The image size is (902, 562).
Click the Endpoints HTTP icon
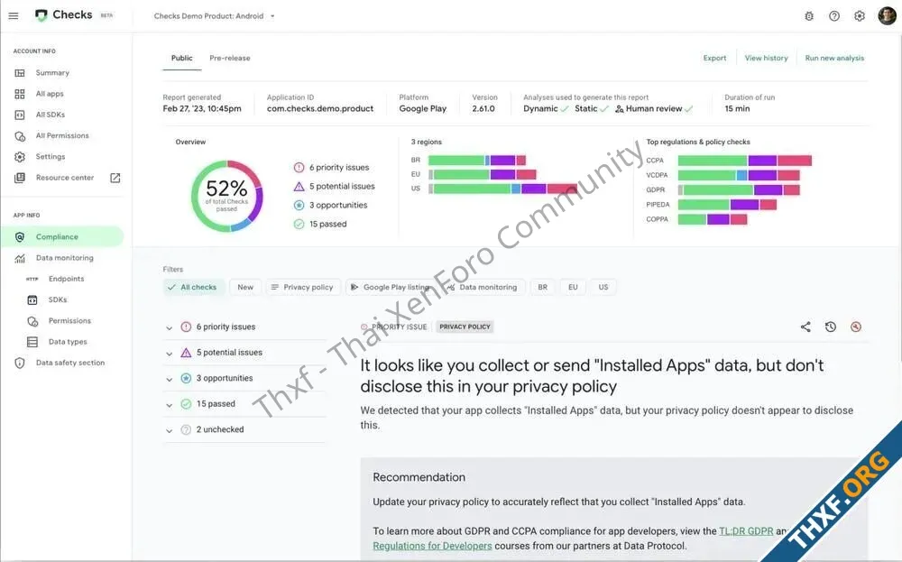(x=32, y=279)
